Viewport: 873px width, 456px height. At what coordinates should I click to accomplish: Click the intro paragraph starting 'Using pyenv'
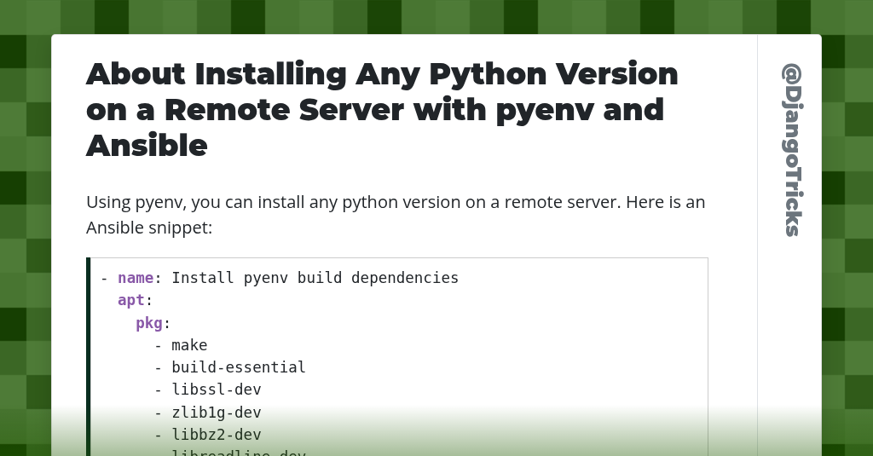pos(396,214)
